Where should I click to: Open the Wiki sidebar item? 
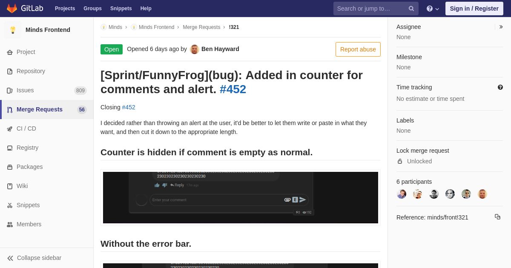pos(47,186)
